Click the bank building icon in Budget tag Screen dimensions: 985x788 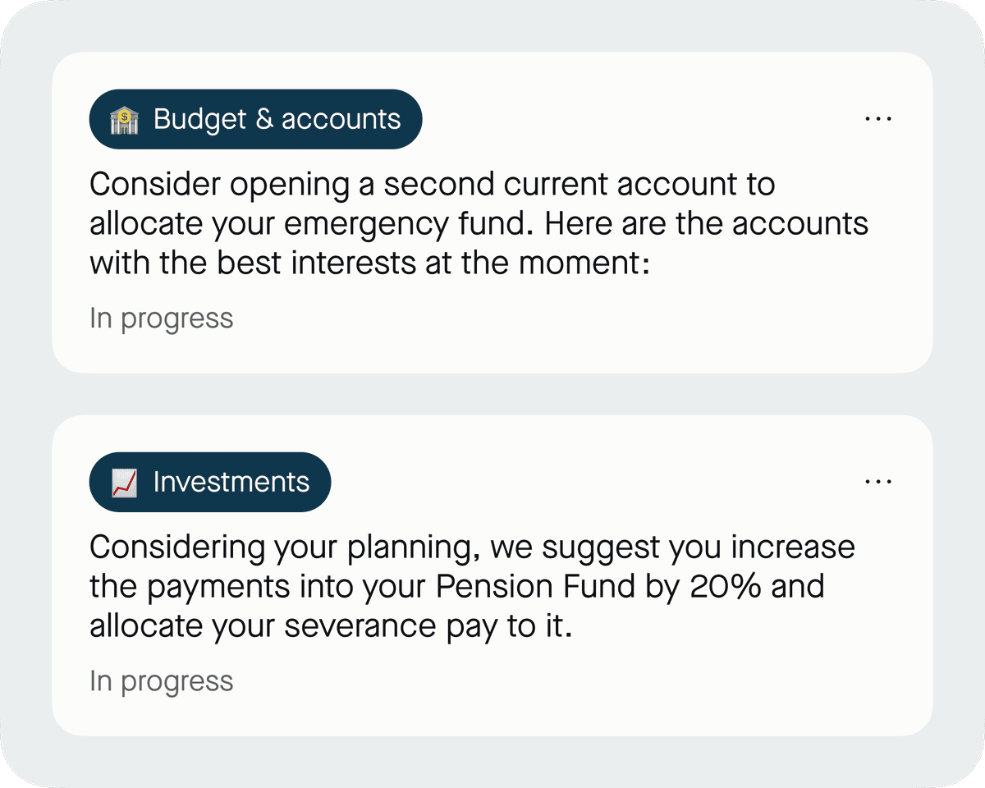pos(124,120)
